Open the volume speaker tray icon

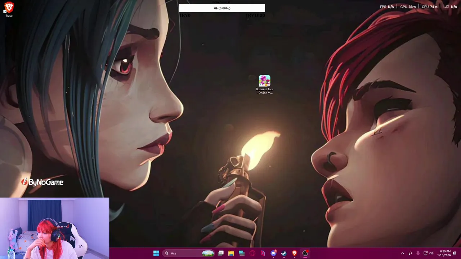[431, 253]
